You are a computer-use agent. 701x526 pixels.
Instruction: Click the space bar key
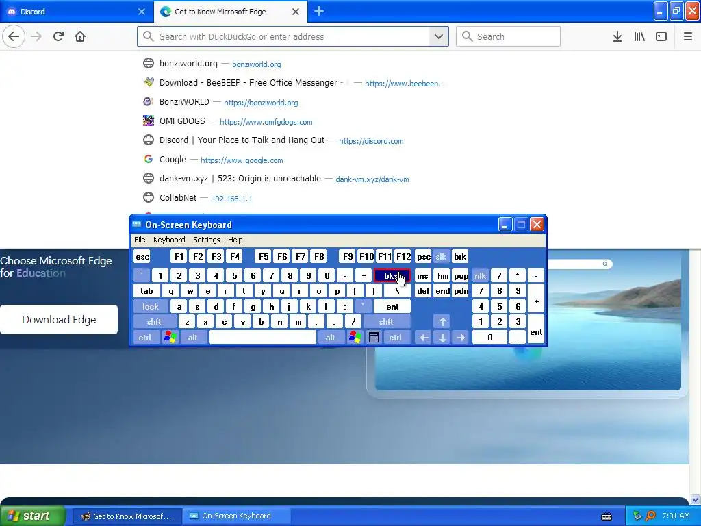point(263,338)
